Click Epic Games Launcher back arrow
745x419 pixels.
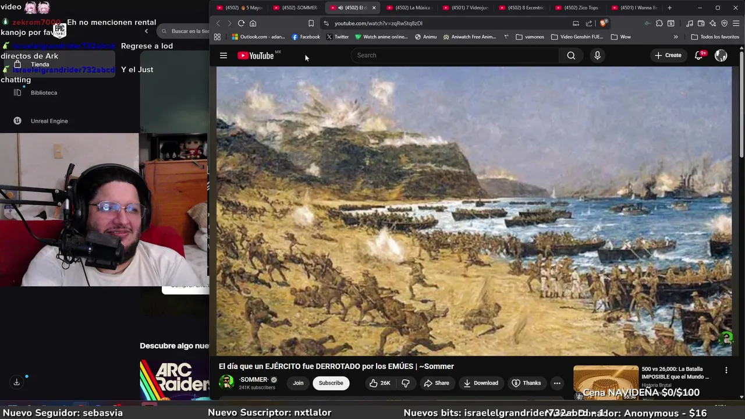tap(146, 31)
